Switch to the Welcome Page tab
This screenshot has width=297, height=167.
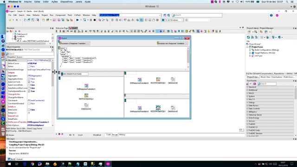(62, 28)
